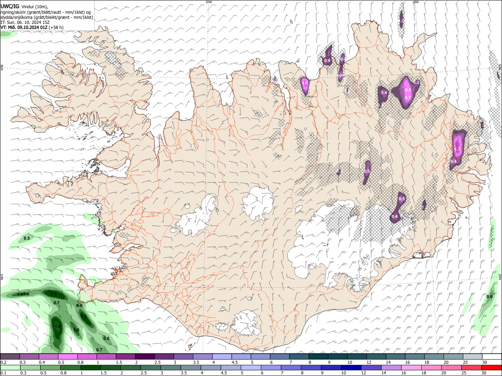Click the '0.1' label starting the rain legend
The width and height of the screenshot is (502, 376).
(3, 373)
